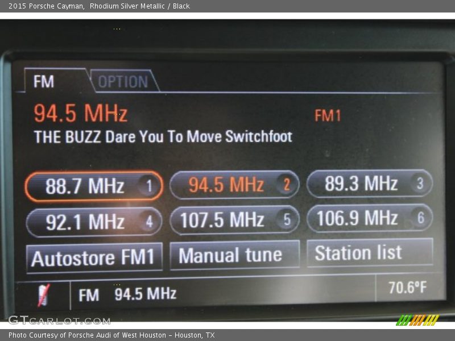This screenshot has width=455, height=341.
Task: Tune to preset 1, 88.7 MHz
Action: (94, 186)
